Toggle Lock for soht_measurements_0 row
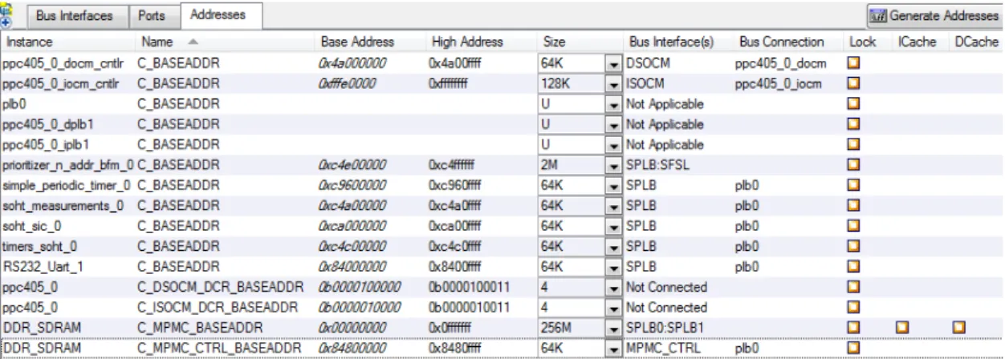Image resolution: width=1005 pixels, height=359 pixels. point(854,205)
